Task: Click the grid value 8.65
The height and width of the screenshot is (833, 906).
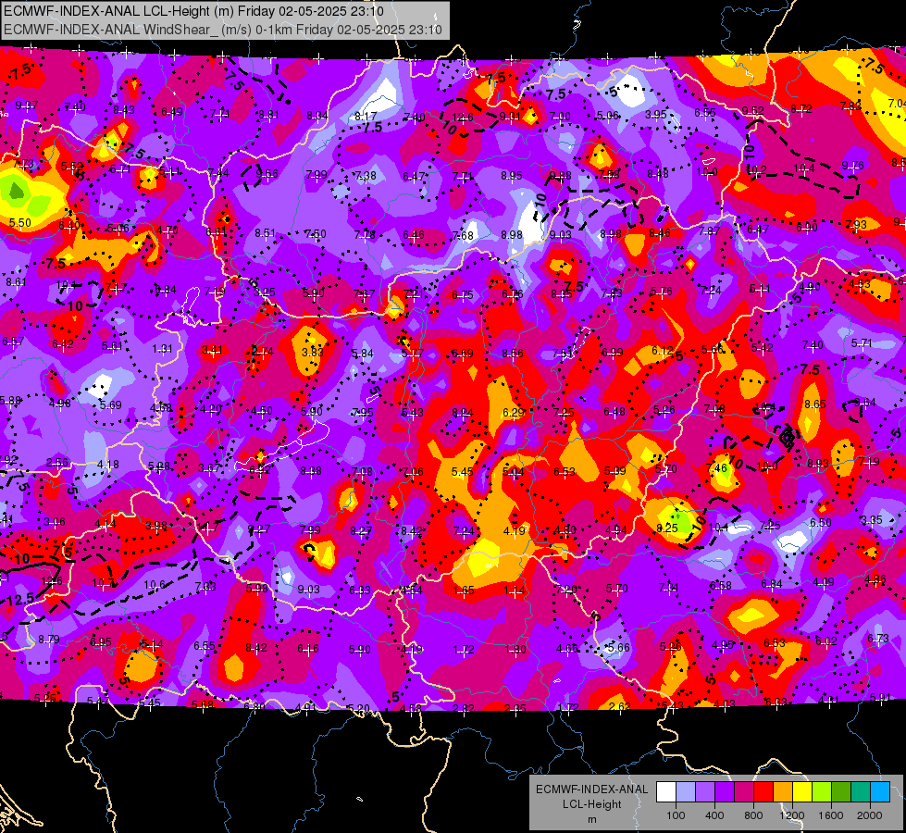Action: [814, 404]
